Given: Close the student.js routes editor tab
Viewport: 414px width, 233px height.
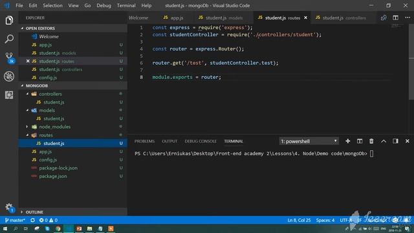Looking at the screenshot, I should tap(305, 17).
